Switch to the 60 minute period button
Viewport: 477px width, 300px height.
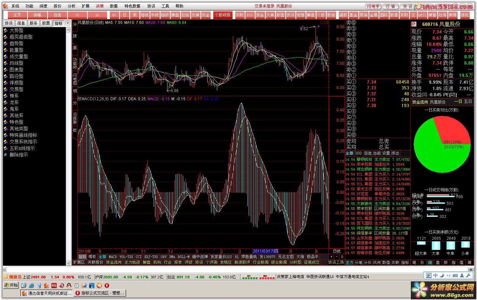pos(114,15)
